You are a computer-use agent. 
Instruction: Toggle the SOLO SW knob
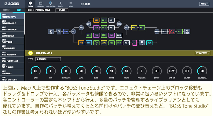tap(187, 71)
